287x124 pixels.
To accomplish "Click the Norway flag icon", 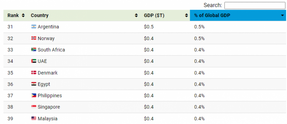I will tap(34, 38).
